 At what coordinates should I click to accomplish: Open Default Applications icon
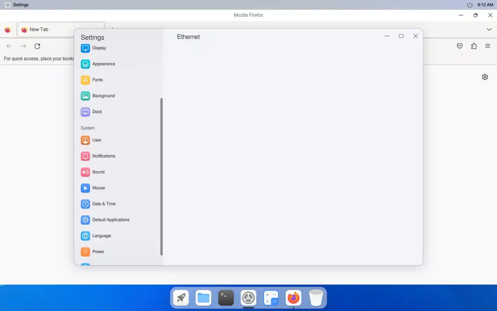pyautogui.click(x=85, y=220)
